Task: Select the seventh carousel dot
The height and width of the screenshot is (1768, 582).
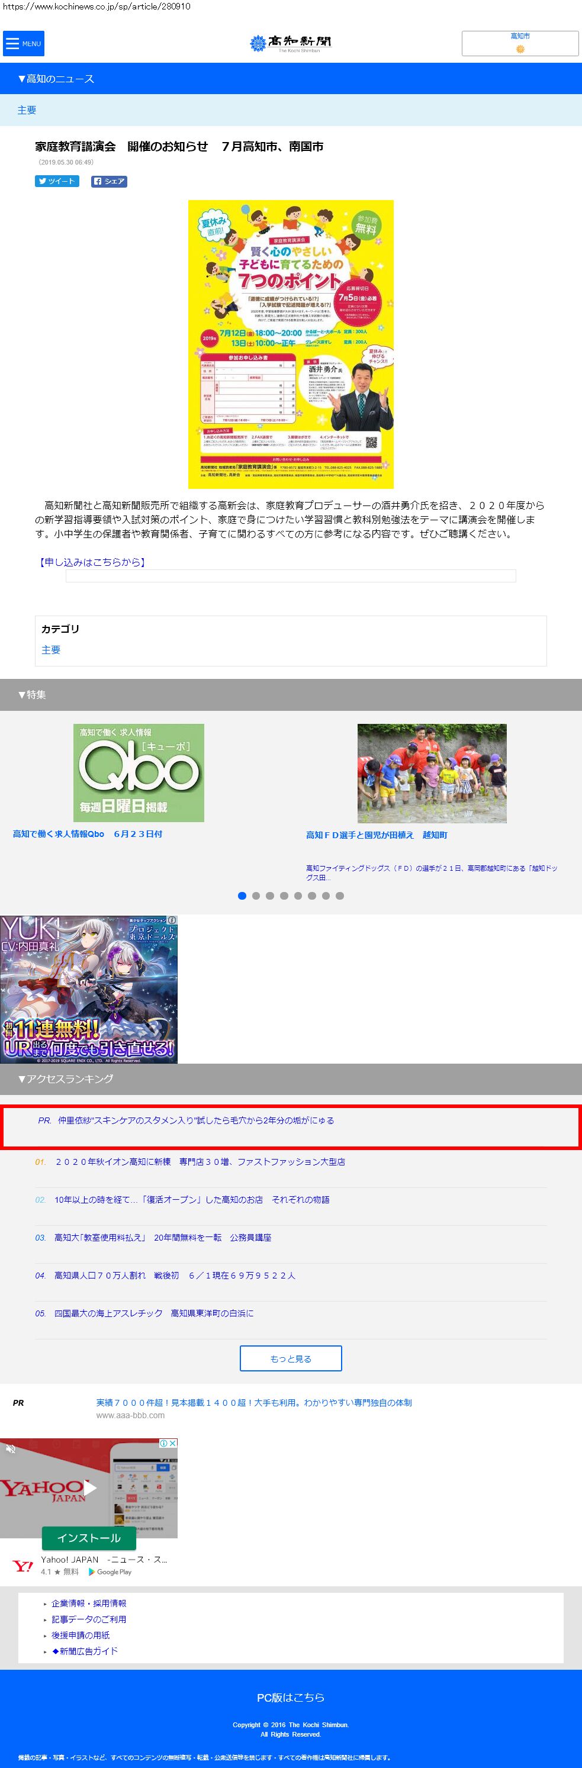Action: [x=326, y=896]
